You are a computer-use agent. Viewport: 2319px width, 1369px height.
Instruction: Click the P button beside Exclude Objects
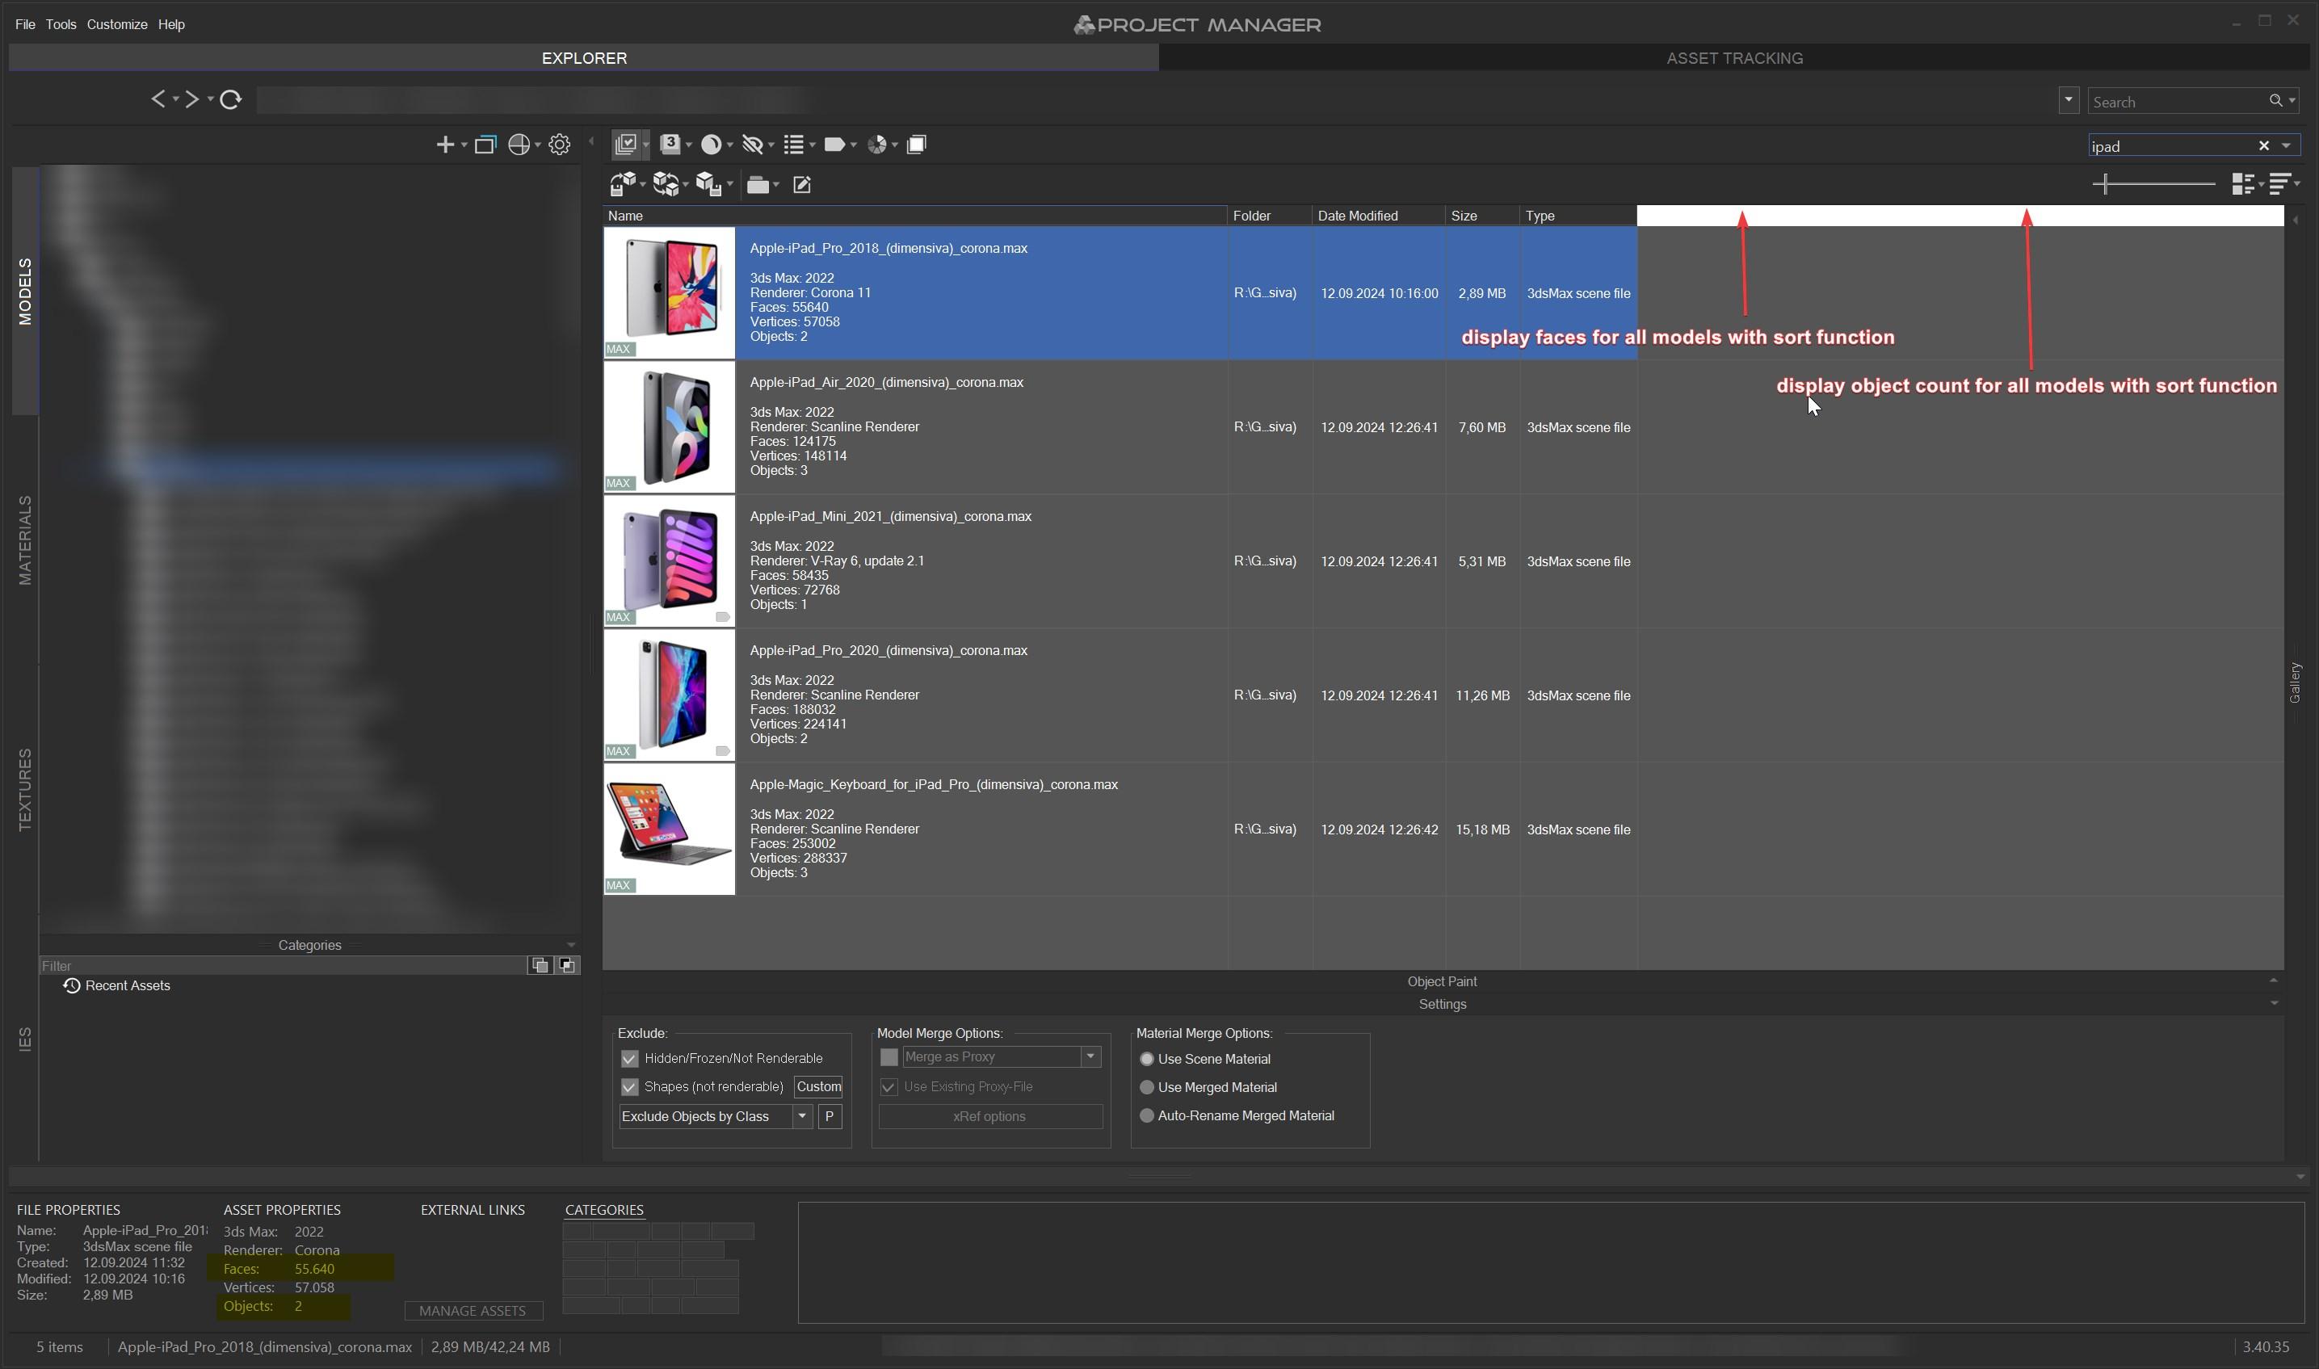point(830,1116)
